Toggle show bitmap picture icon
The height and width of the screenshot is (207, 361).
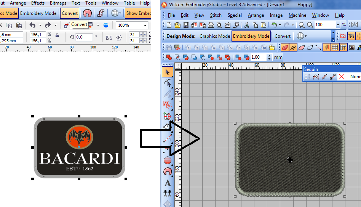[351, 48]
